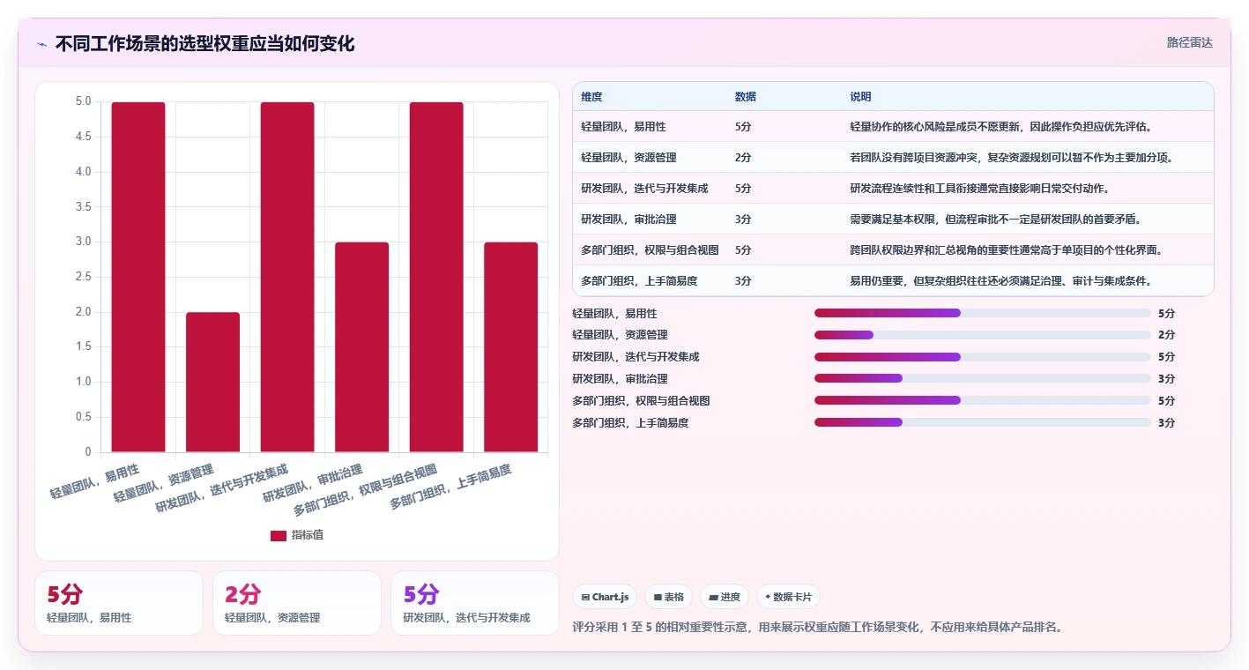Click progress bar for 轻量团队，资源管理

coord(983,335)
